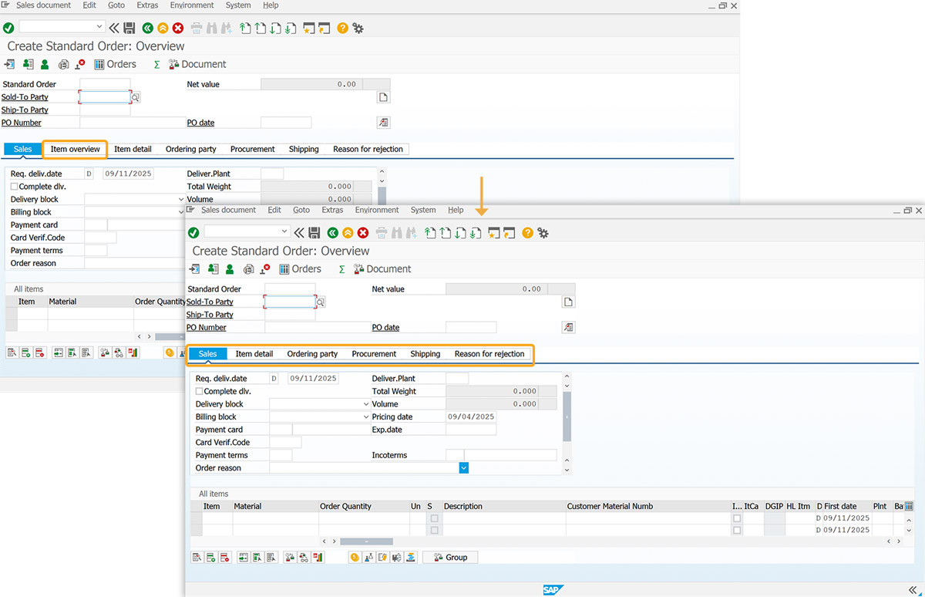This screenshot has height=597, width=925.
Task: Click the Group button below the items table
Action: 450,557
